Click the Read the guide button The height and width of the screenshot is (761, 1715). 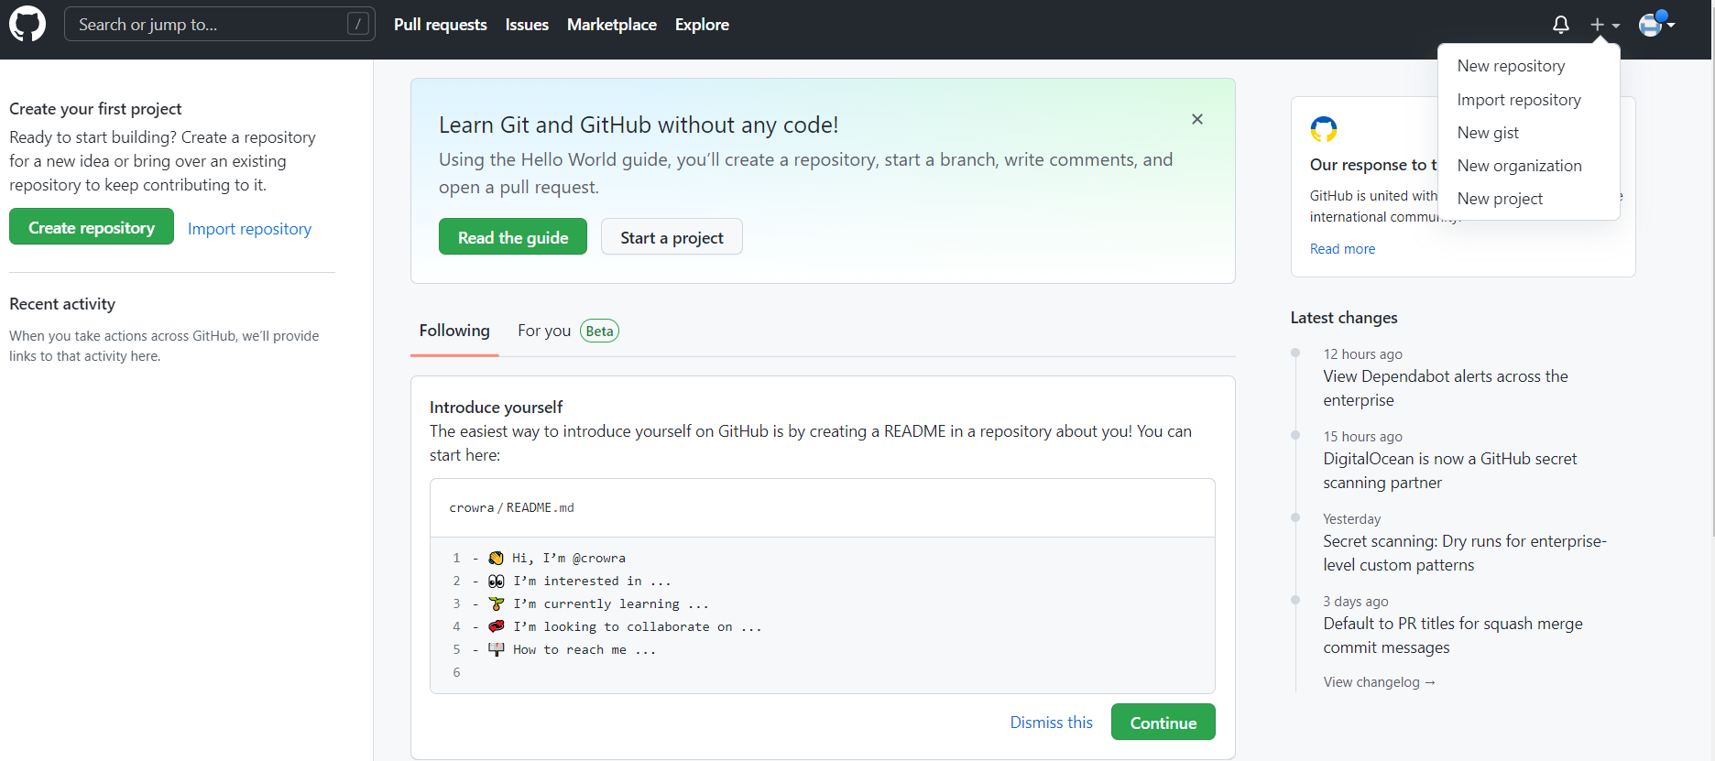[513, 237]
